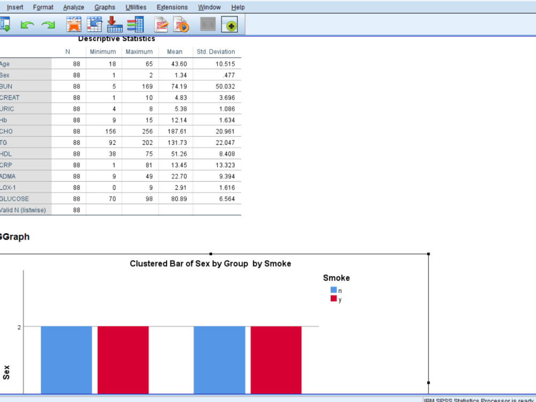Select the Descriptive Statistics table
Viewport: 536px width, 402px height.
121,129
